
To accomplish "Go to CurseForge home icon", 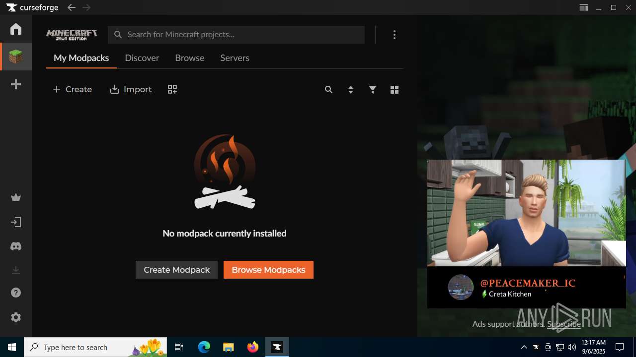I will point(16,29).
